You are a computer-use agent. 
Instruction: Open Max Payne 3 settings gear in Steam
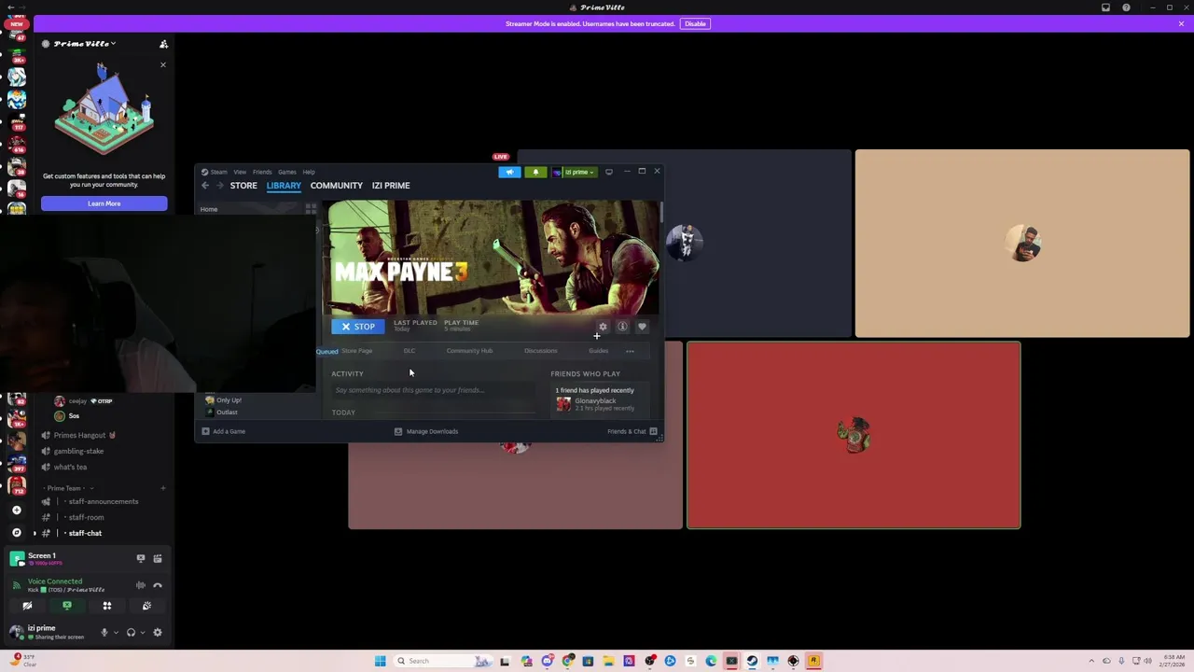click(x=603, y=327)
